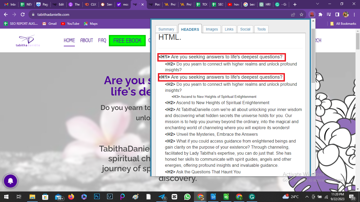
Task: Click the FREE EBOOK button
Action: [x=127, y=41]
